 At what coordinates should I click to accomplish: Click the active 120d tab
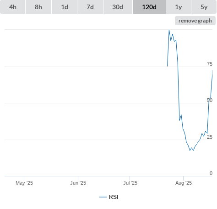(x=149, y=7)
